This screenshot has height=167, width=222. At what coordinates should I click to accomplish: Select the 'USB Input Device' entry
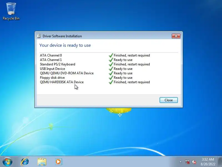click(x=52, y=69)
